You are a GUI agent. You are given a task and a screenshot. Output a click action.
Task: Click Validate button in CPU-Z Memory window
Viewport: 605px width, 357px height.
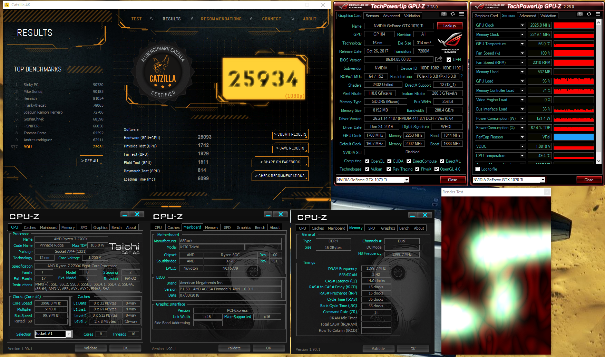pyautogui.click(x=378, y=349)
